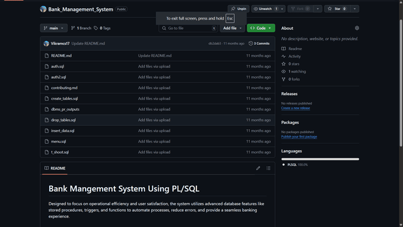Open the drop_tables.sql file
Image resolution: width=403 pixels, height=227 pixels.
(63, 120)
